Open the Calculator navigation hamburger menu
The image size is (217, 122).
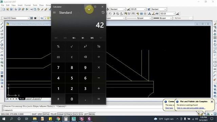pyautogui.click(x=54, y=13)
